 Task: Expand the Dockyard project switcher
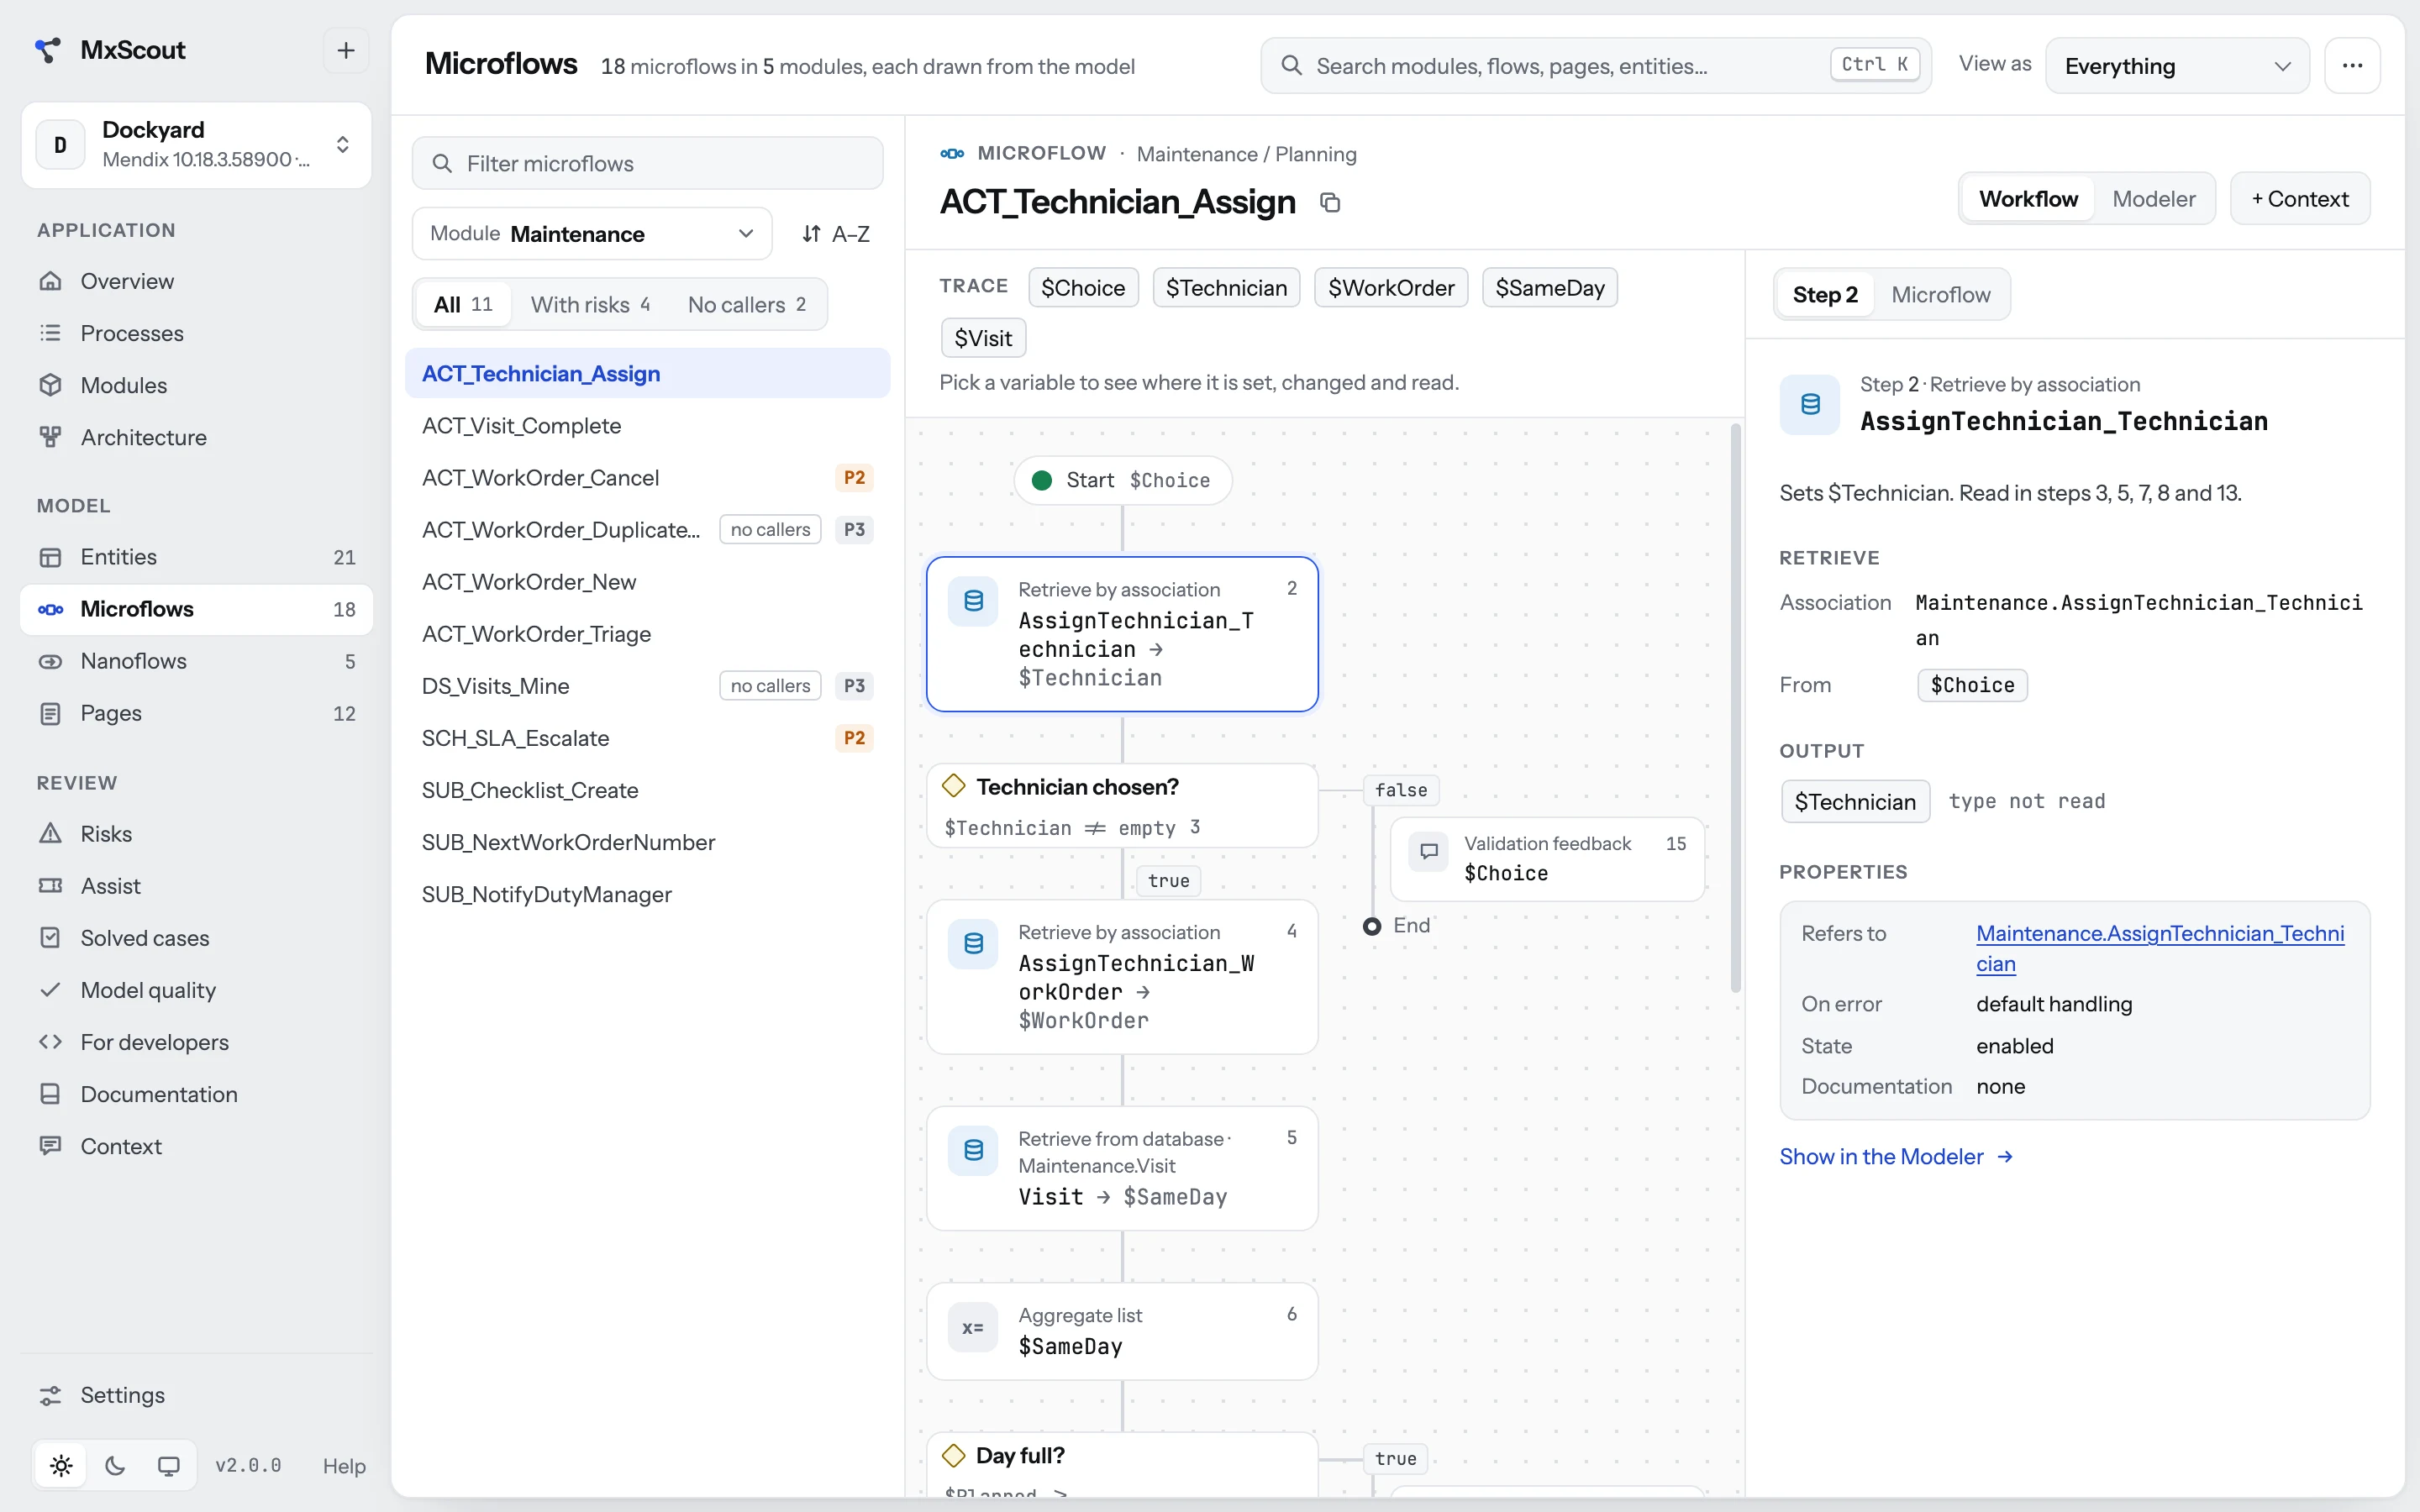(x=196, y=145)
